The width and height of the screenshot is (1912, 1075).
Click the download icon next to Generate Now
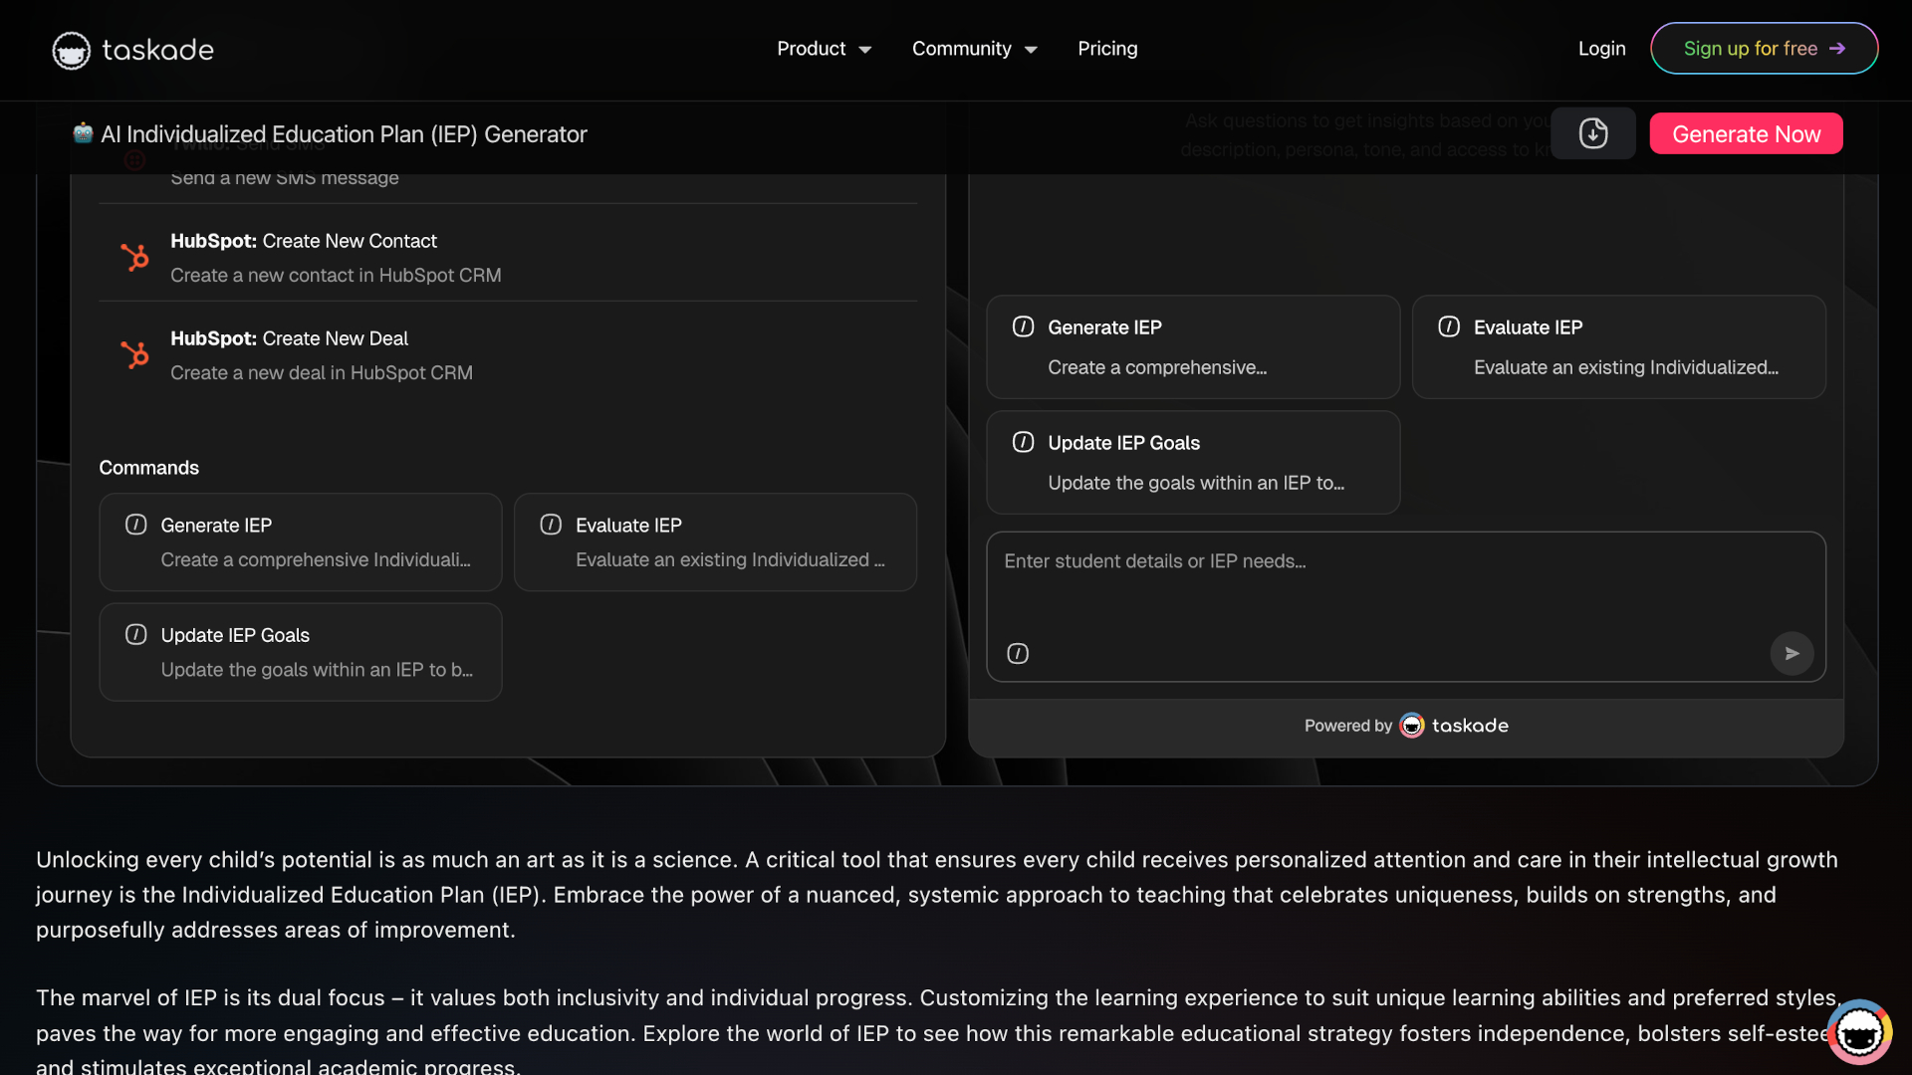pos(1592,133)
